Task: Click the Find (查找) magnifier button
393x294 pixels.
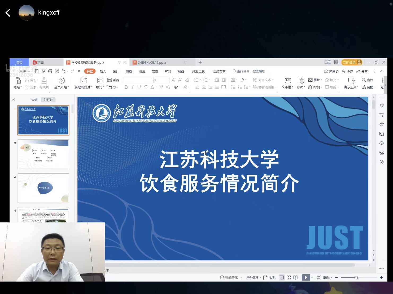Action: click(368, 80)
